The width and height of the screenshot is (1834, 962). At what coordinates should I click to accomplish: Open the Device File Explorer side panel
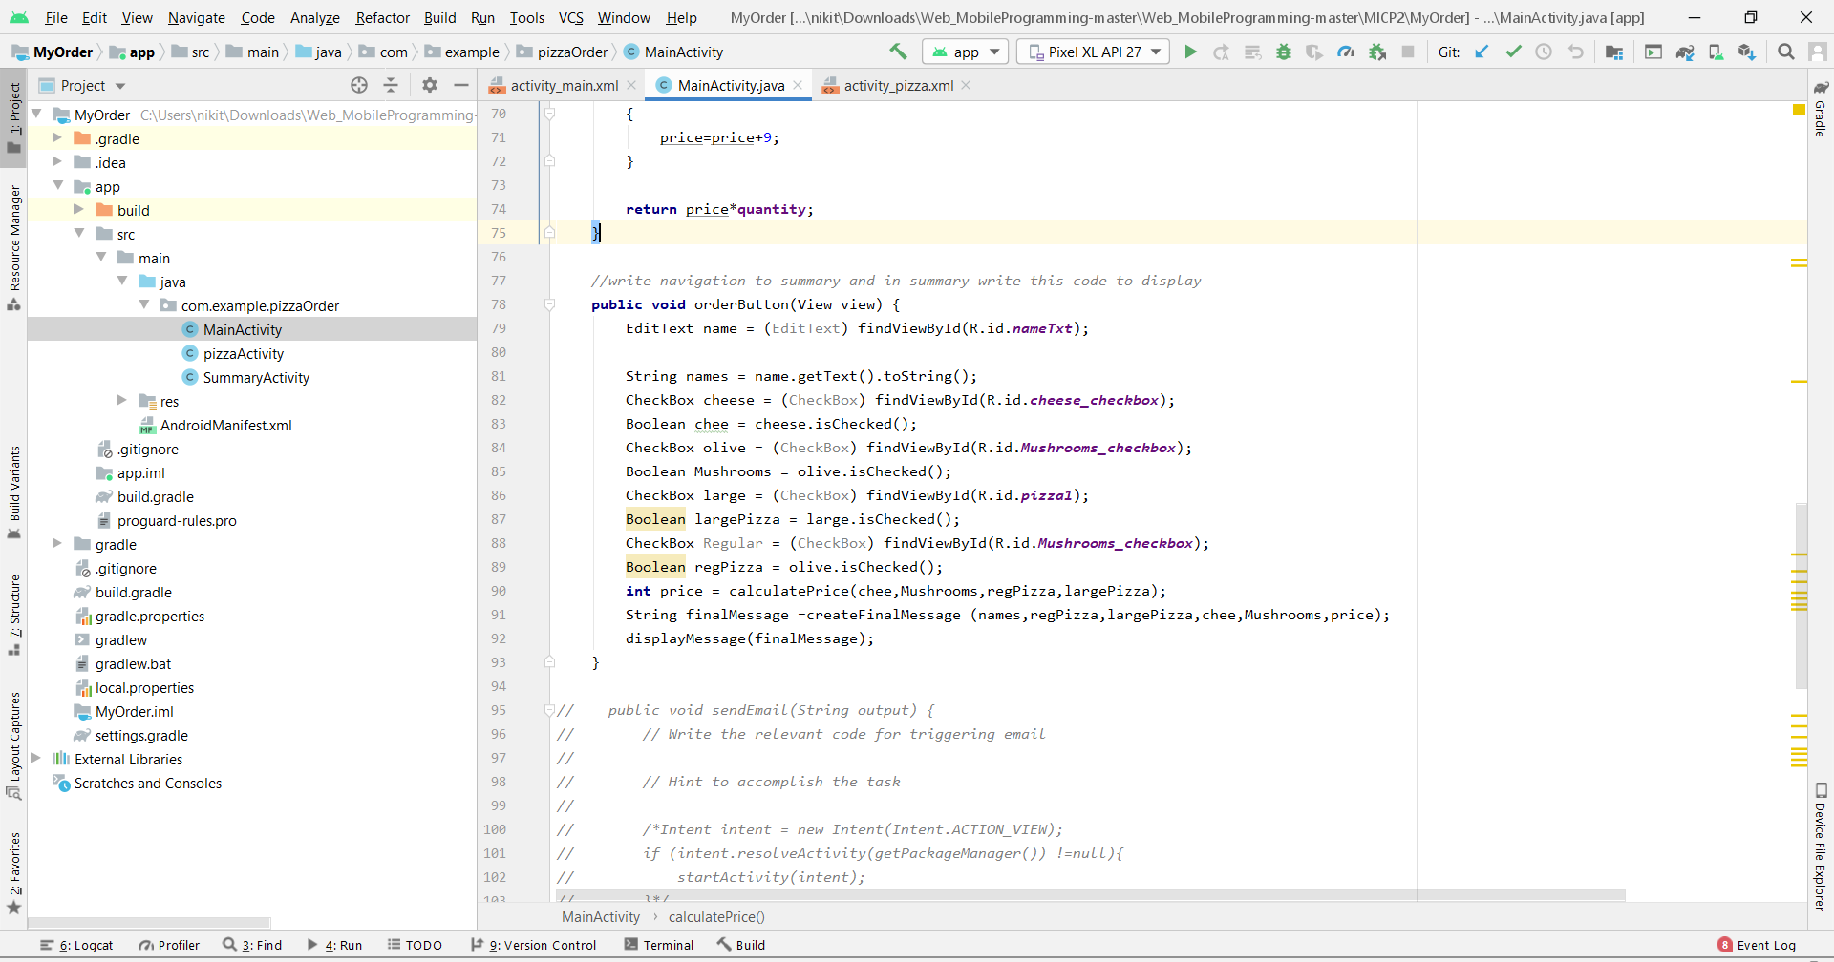[x=1821, y=847]
